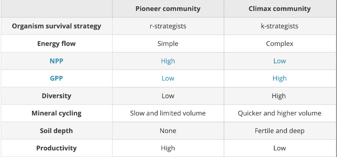Click the Organism survival strategy row label
Screen dimensions: 337x157
click(x=56, y=26)
